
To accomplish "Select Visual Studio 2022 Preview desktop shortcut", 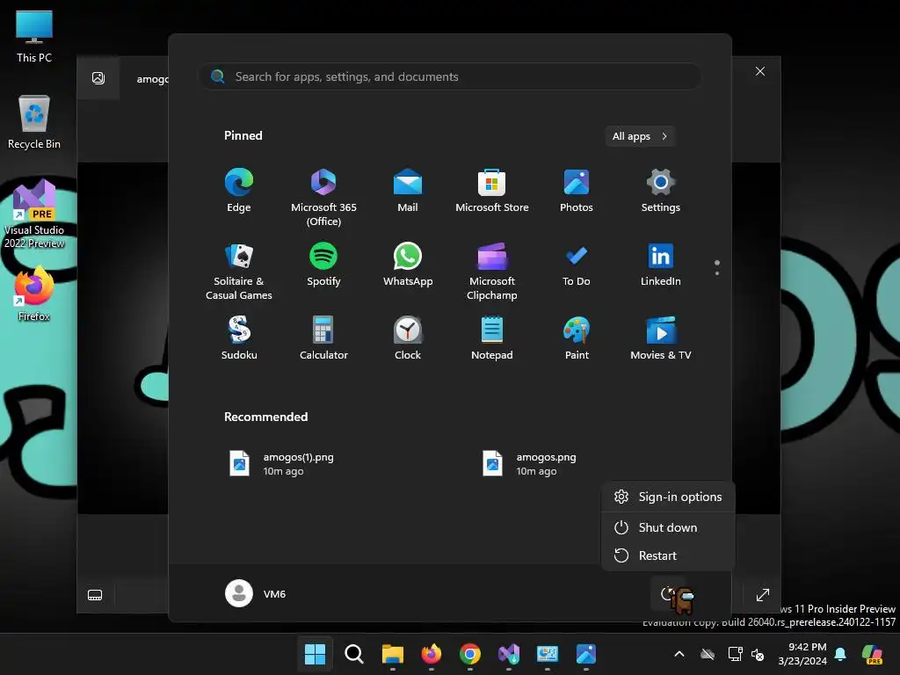I will [34, 214].
